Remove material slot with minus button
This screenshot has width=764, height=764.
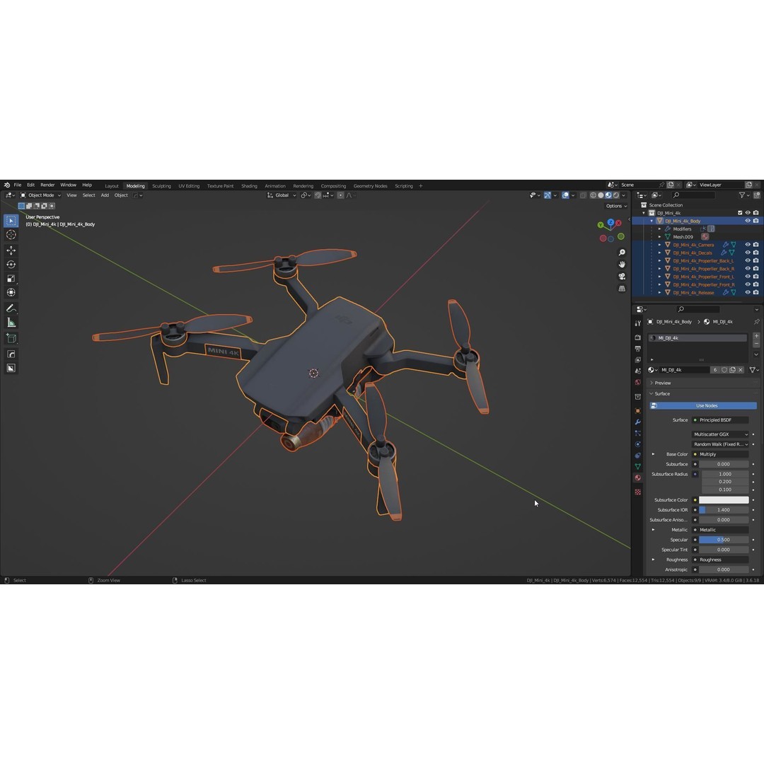756,344
